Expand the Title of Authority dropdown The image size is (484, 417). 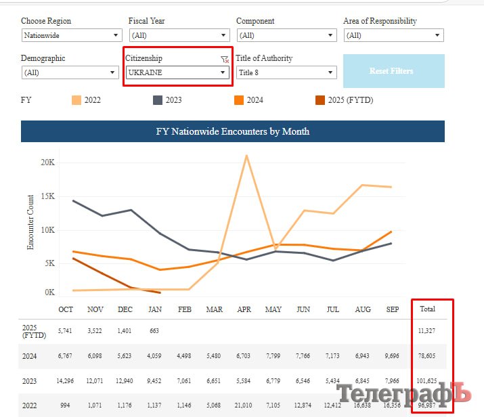coord(286,72)
